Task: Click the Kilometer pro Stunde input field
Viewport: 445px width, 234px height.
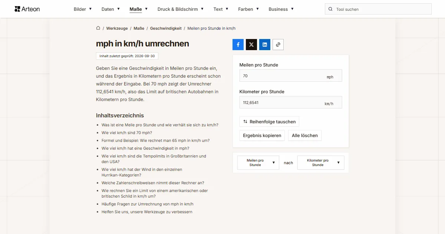Action: [x=291, y=103]
